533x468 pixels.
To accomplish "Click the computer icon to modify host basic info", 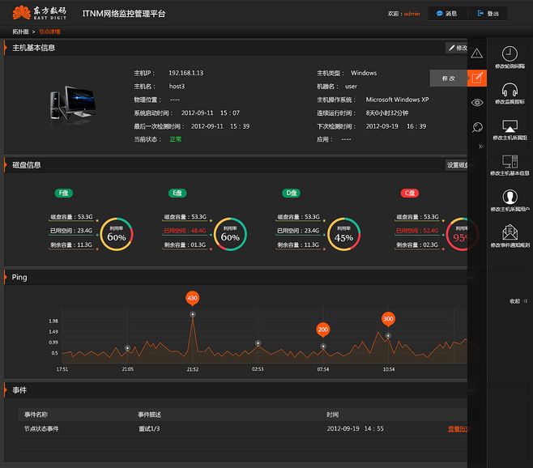I will coord(510,161).
